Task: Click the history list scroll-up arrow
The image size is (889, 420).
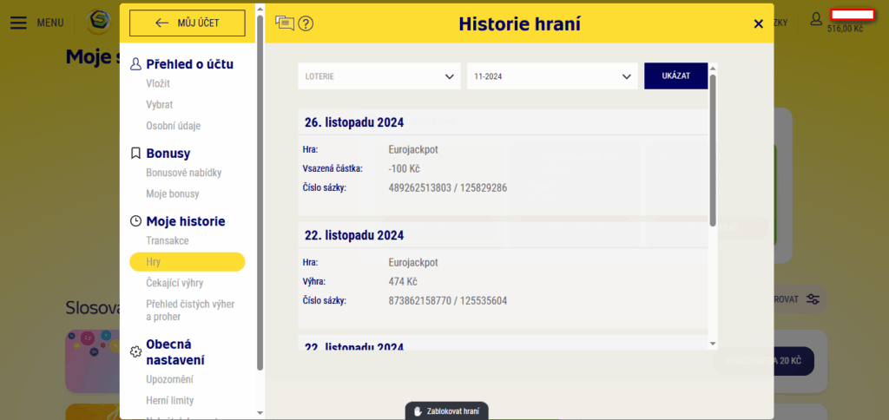Action: (714, 68)
